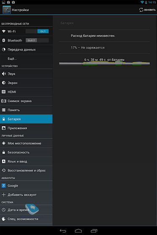Enable the Bluetooth switch
This screenshot has width=157, height=235.
(37, 40)
